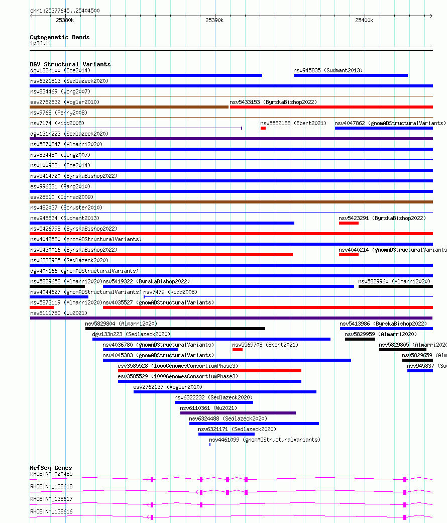The width and height of the screenshot is (447, 523).
Task: Click dgv40n166 (gnomADStructuralVariants) label
Action: 84,271
